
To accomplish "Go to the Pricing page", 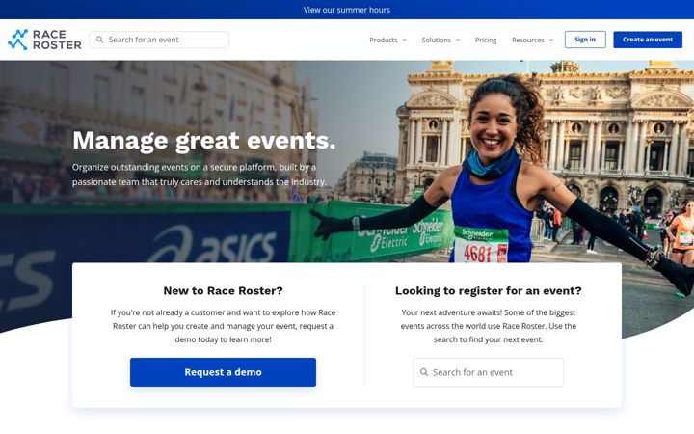I will coord(486,40).
